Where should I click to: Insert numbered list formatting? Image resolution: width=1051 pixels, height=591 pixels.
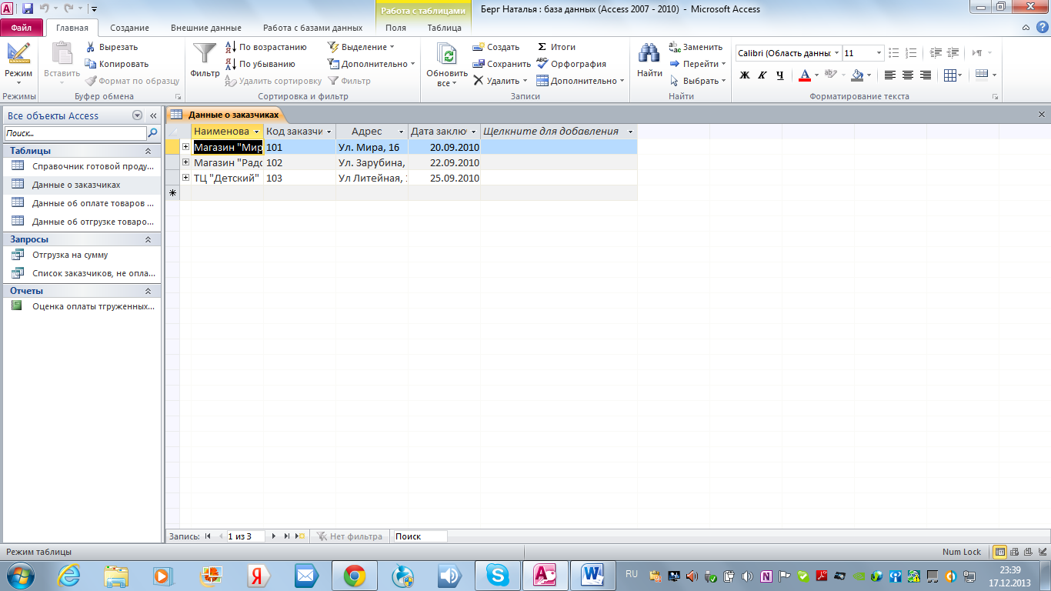click(910, 53)
